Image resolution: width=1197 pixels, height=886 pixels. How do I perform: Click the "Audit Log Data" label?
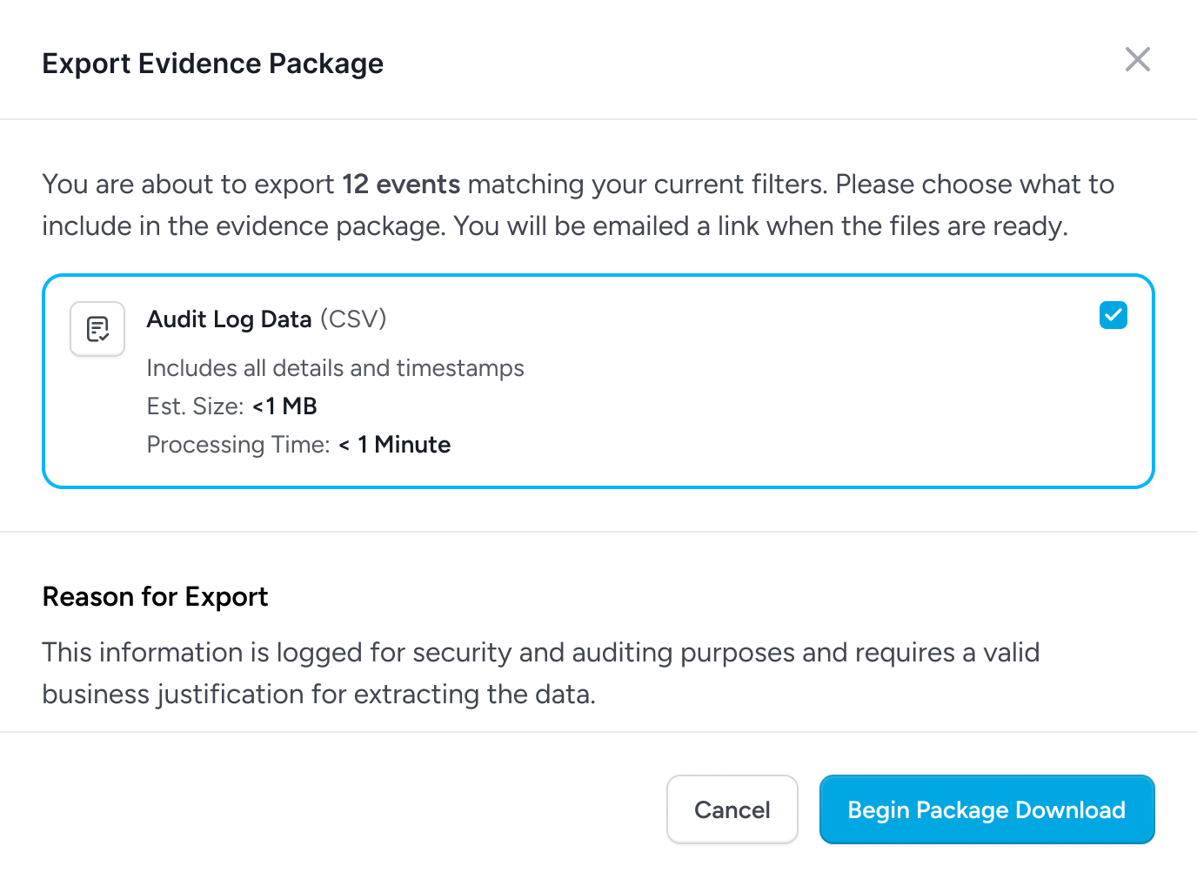tap(229, 319)
